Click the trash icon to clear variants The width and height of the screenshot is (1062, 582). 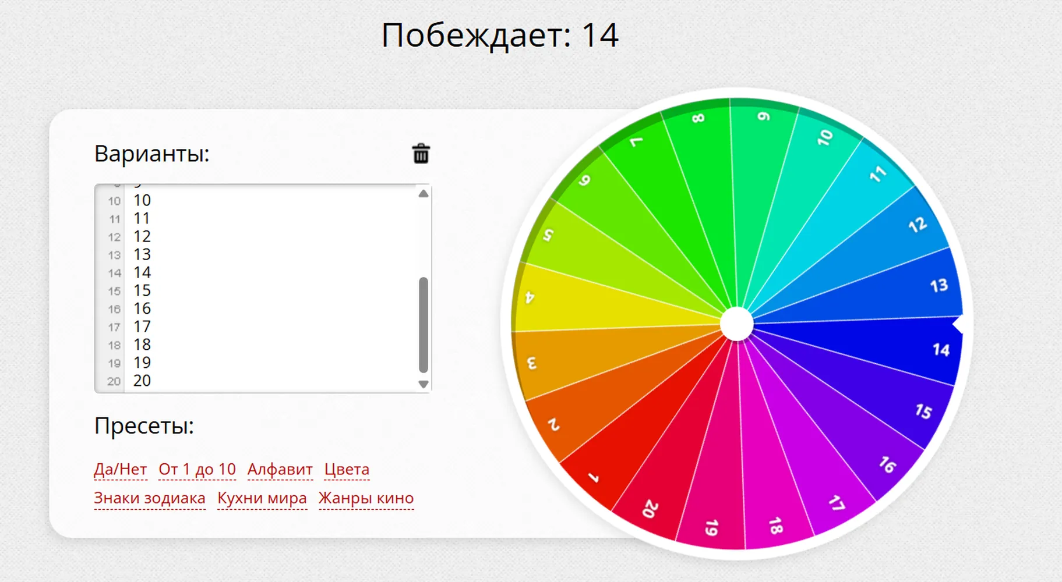[421, 154]
